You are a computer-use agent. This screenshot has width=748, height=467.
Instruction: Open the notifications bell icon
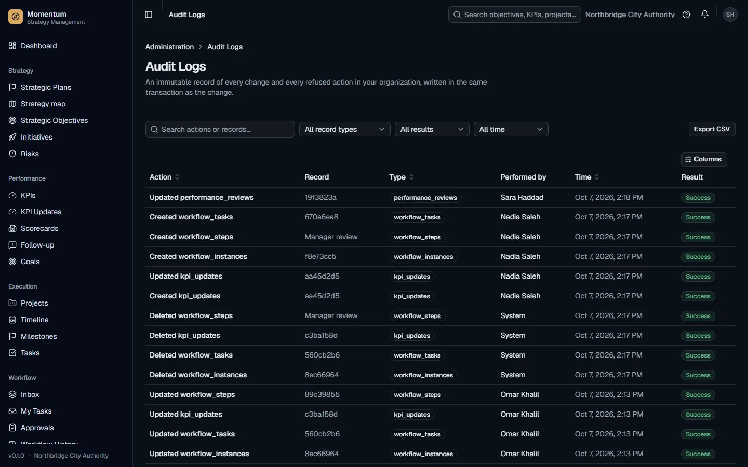point(705,15)
